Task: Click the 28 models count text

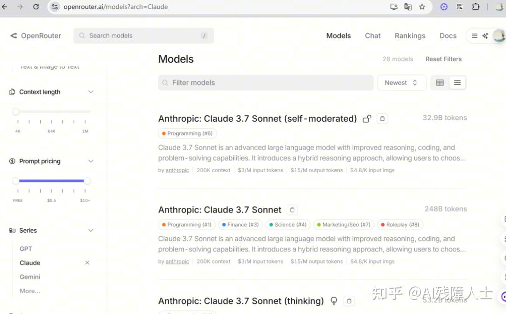Action: [x=398, y=59]
